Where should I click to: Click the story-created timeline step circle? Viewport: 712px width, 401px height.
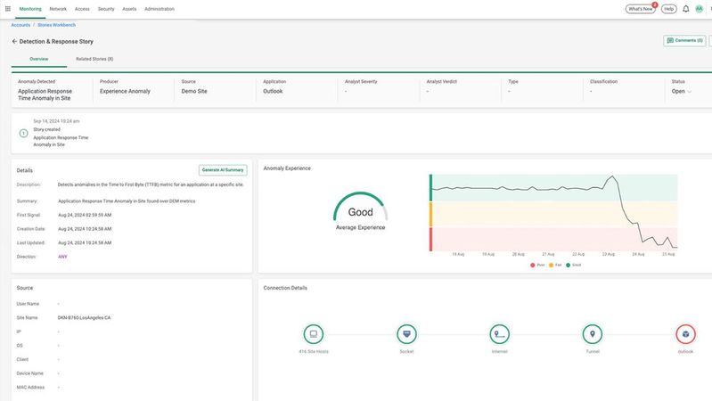[23, 133]
